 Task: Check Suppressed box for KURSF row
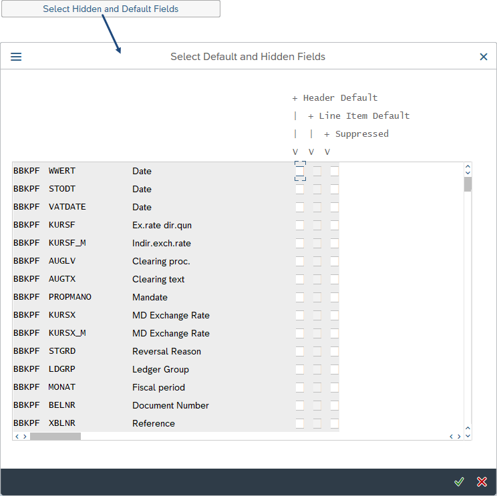(335, 225)
